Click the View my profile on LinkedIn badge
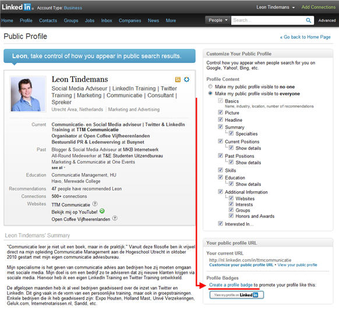The image size is (339, 310). click(x=236, y=295)
